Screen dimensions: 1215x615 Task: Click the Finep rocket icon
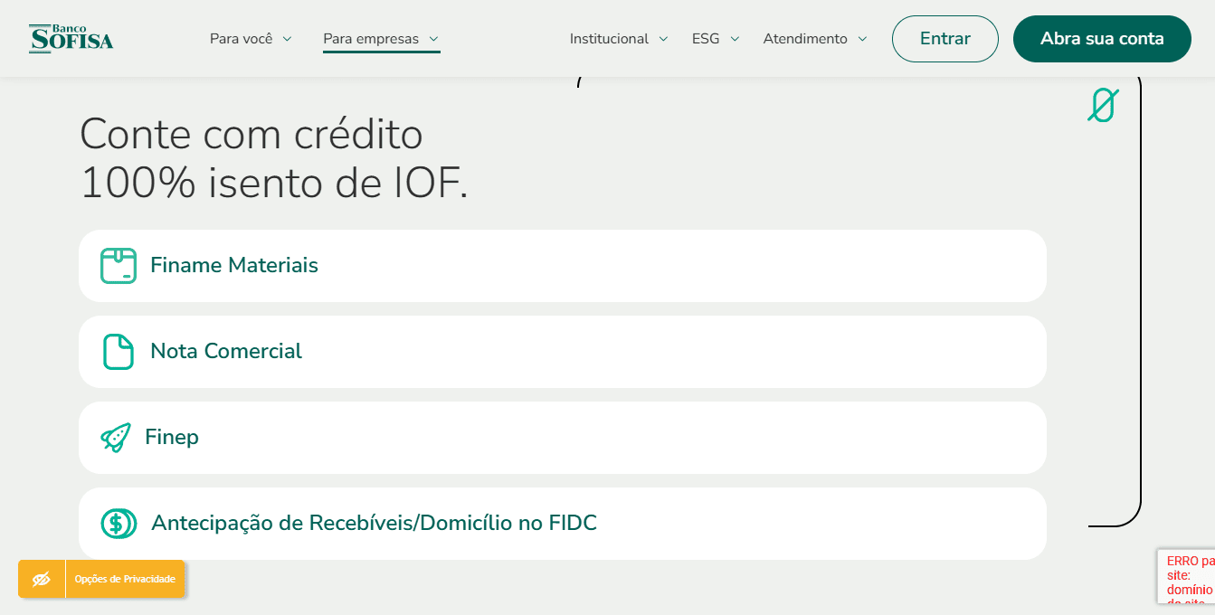(x=116, y=438)
